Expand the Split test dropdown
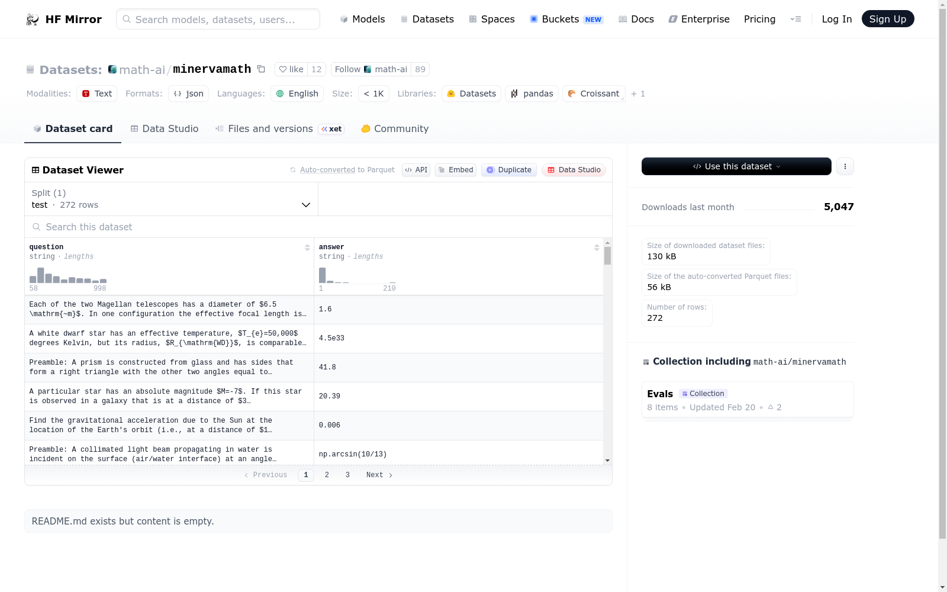 point(171,199)
